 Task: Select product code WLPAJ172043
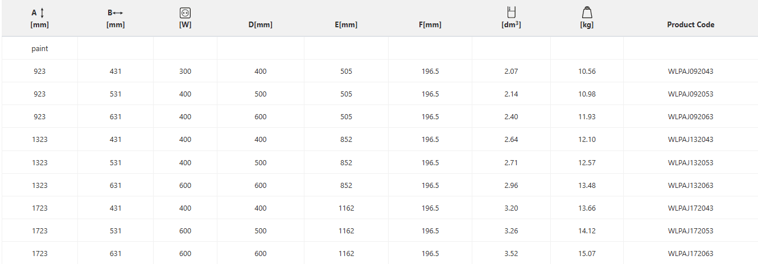690,208
